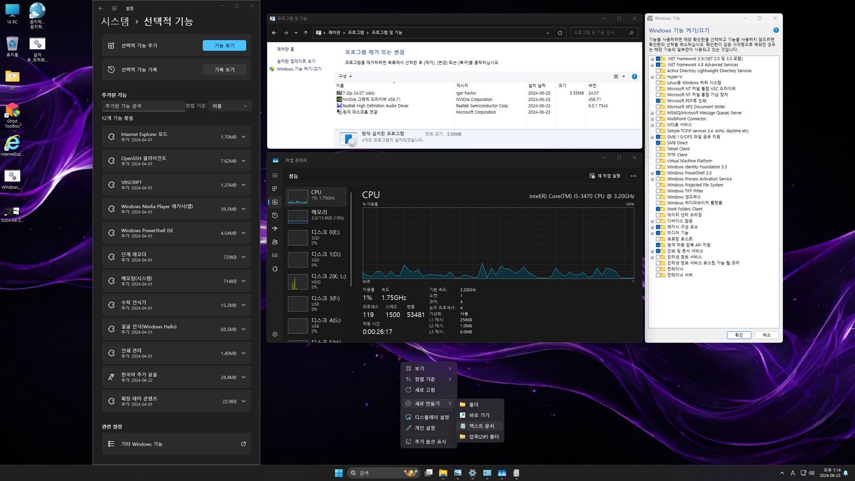Open Services puzzle icon in Task Manager
Image resolution: width=855 pixels, height=481 pixels.
coord(275,269)
